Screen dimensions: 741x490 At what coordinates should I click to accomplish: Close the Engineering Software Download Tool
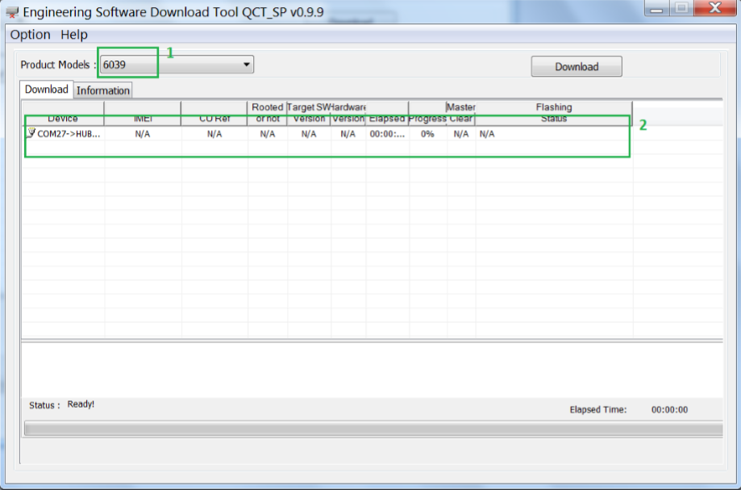714,9
